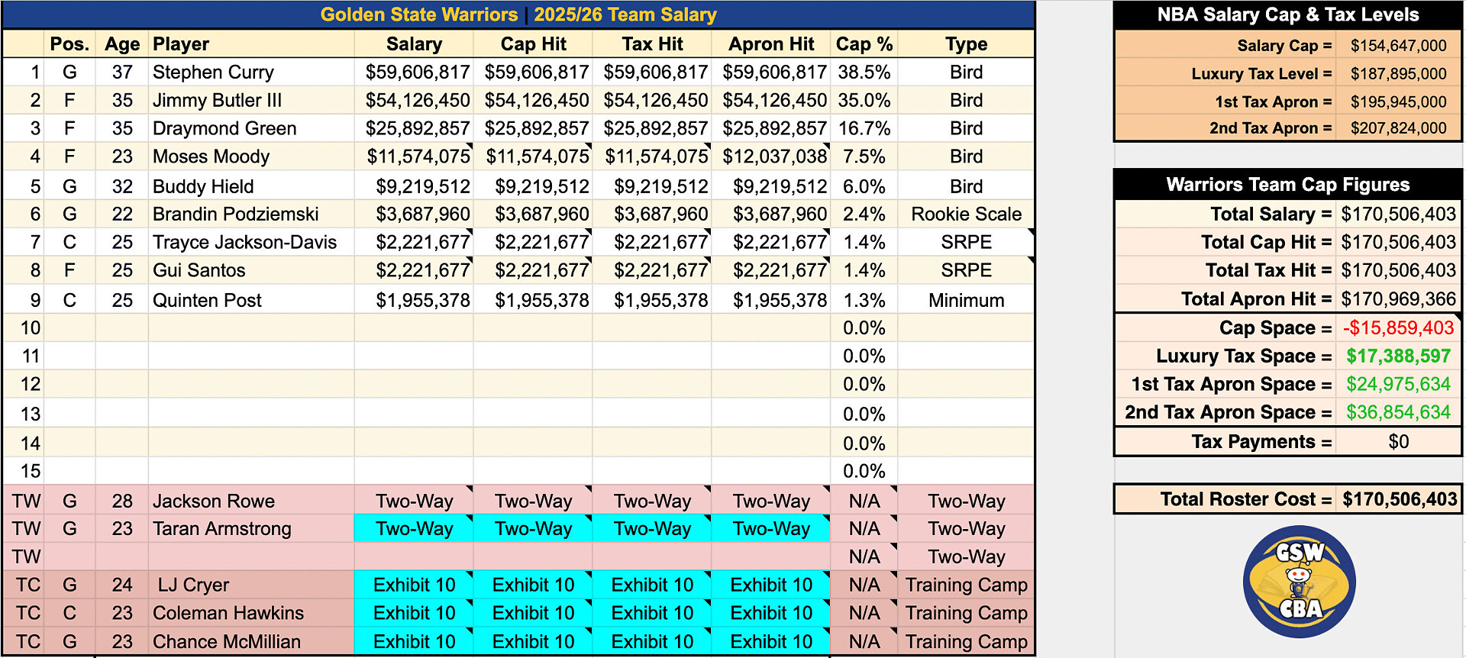
Task: Select the green Luxury Tax Space value
Action: (x=1398, y=356)
